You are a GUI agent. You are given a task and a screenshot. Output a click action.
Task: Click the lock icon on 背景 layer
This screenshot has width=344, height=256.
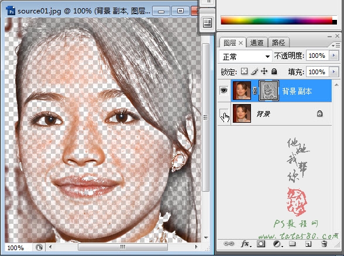point(319,113)
